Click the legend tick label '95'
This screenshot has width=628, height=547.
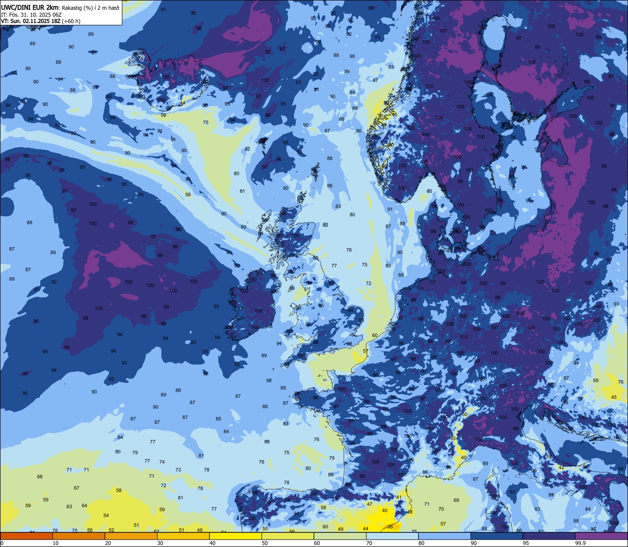[x=526, y=543]
